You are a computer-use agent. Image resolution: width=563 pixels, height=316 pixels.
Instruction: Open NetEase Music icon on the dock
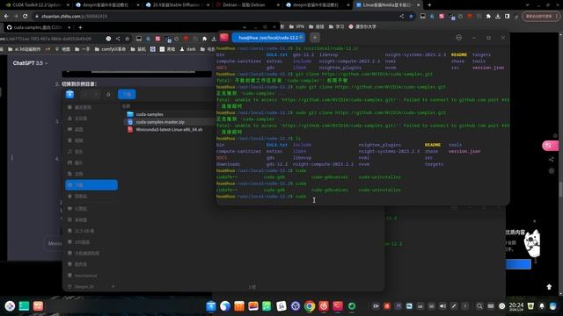pyautogui.click(x=324, y=306)
